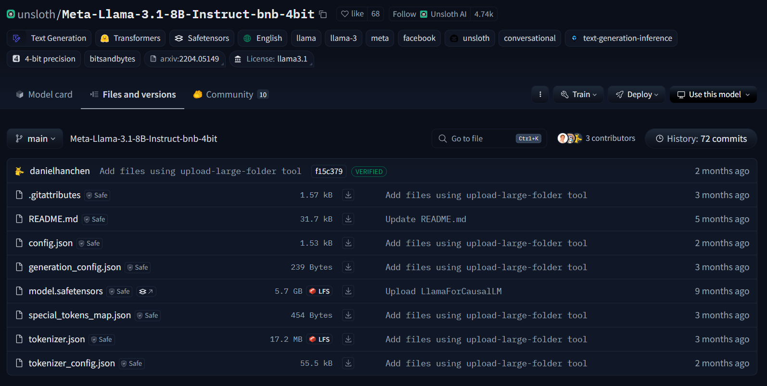
Task: Open special_tokens_map.json file
Action: click(79, 315)
